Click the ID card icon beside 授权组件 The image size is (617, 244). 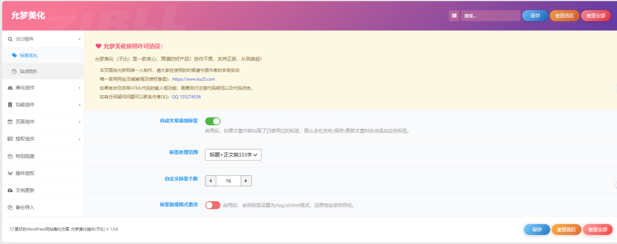[10, 139]
